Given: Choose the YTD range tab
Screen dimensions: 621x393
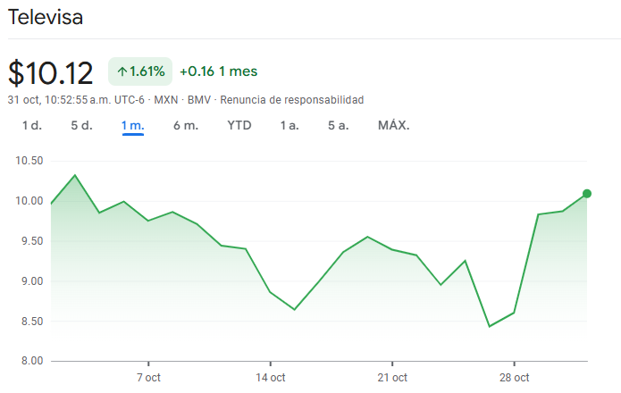Looking at the screenshot, I should click(x=239, y=125).
